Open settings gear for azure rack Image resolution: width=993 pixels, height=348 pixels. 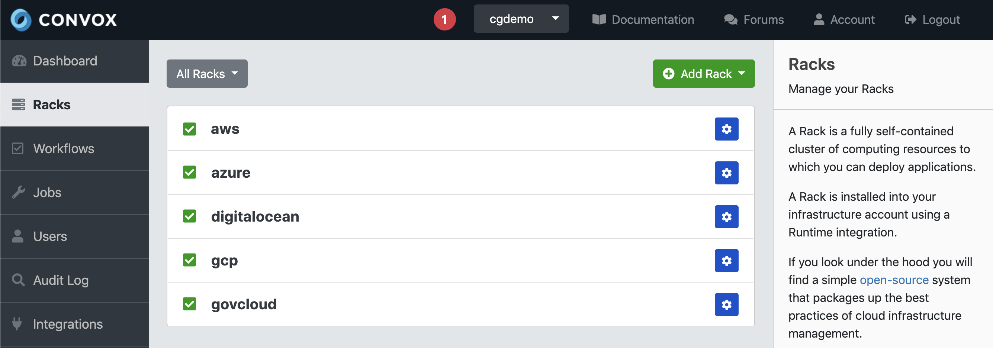[726, 173]
